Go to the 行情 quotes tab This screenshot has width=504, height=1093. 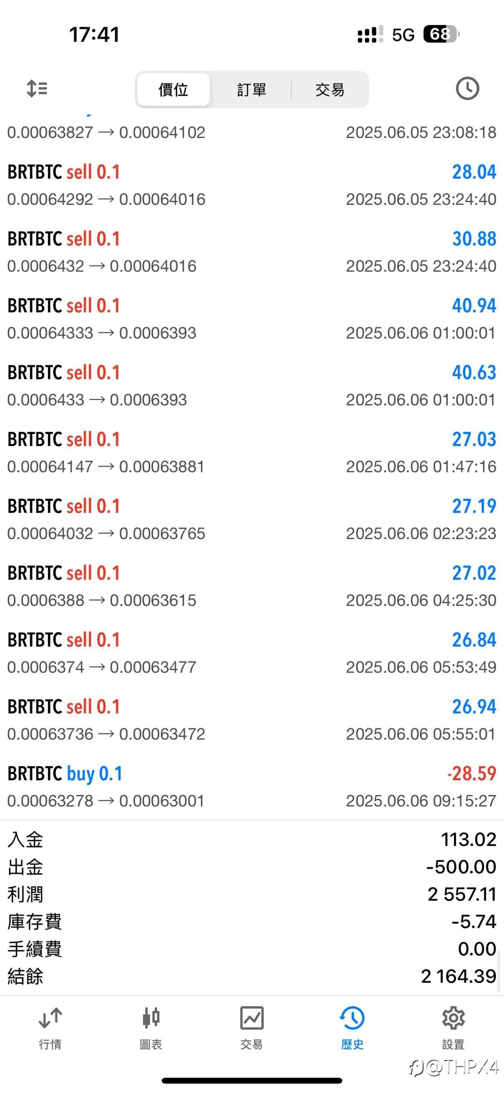pyautogui.click(x=50, y=1028)
